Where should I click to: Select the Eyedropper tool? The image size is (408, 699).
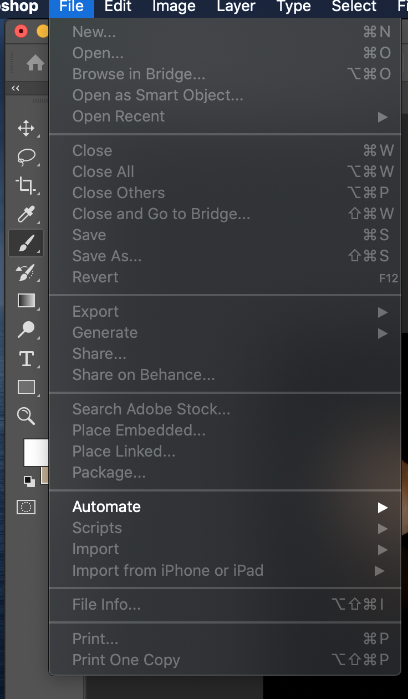pyautogui.click(x=26, y=214)
